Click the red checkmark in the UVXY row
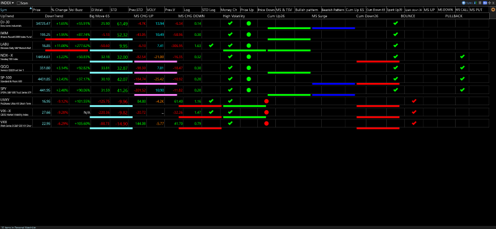The image size is (496, 229). [x=414, y=101]
